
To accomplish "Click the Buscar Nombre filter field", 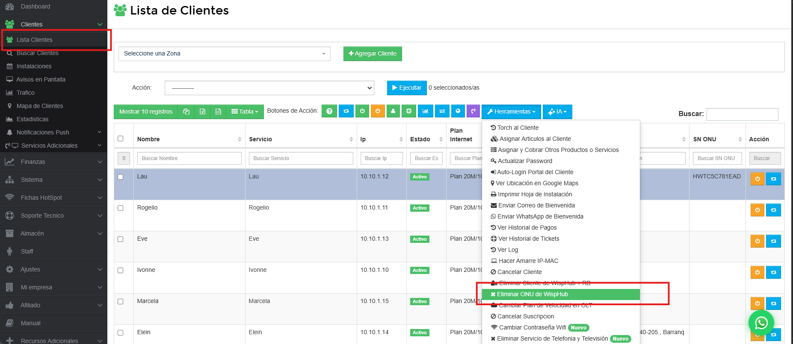I will click(189, 158).
